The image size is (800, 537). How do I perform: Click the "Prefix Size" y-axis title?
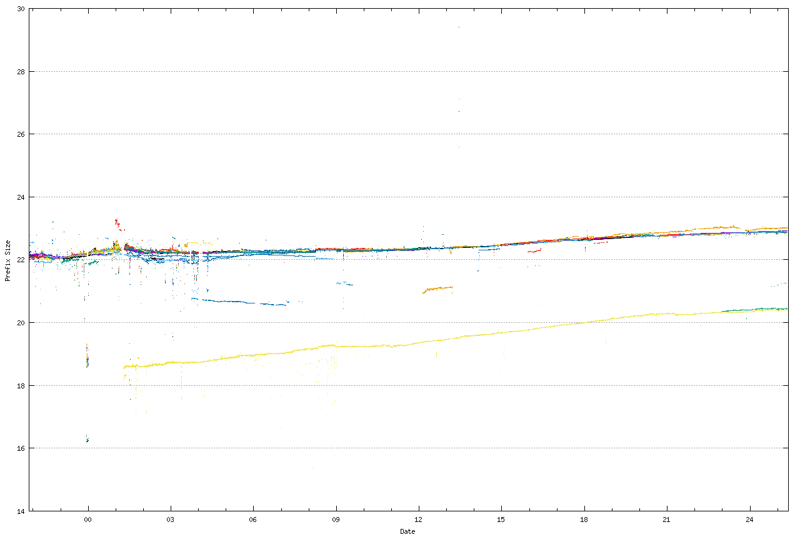(x=8, y=260)
